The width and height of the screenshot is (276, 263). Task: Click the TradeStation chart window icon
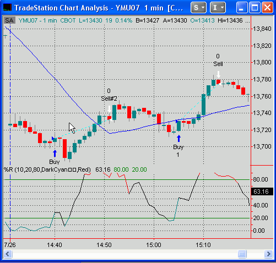(x=8, y=8)
